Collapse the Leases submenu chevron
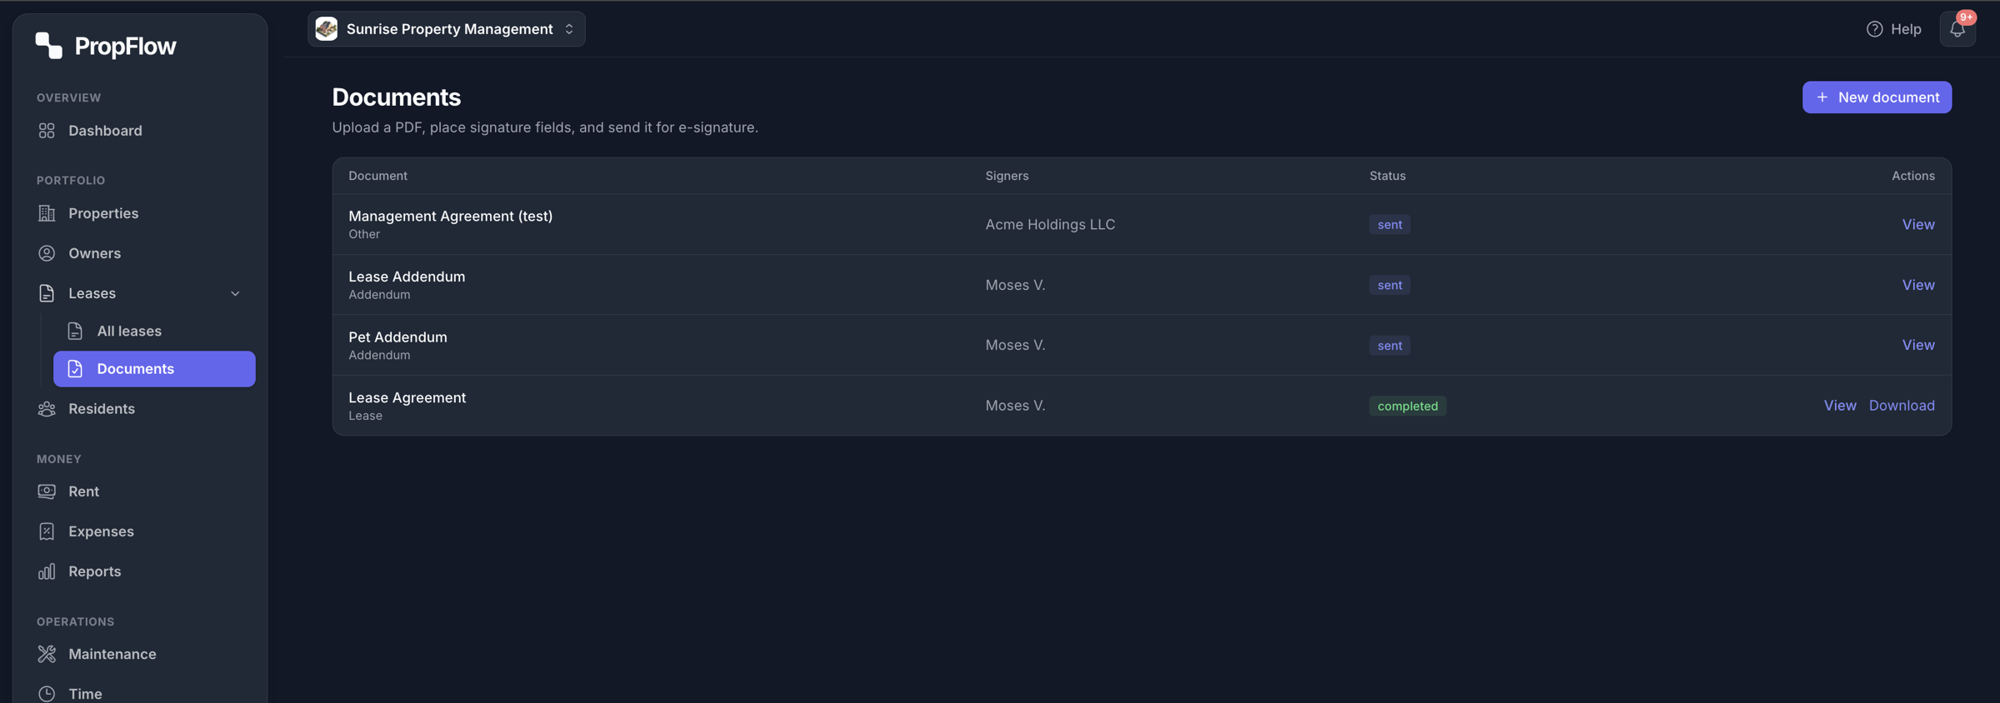This screenshot has height=703, width=2000. (235, 293)
